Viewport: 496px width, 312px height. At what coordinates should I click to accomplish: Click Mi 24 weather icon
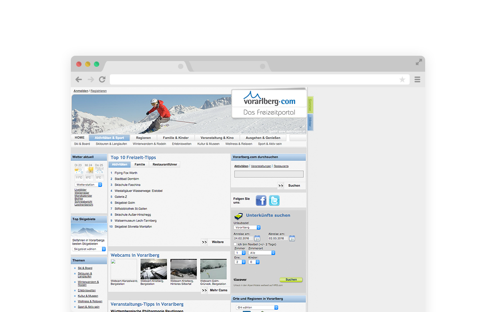point(89,171)
